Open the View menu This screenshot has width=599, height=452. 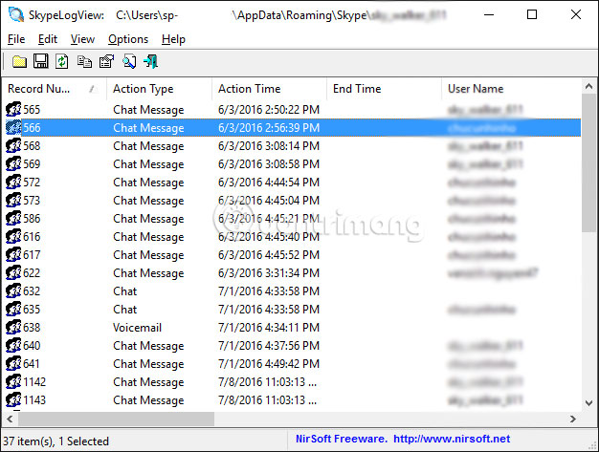(82, 39)
